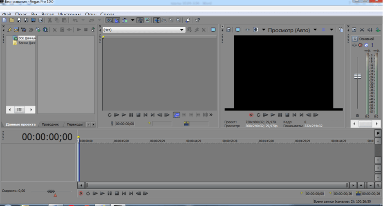
Task: Switch to the Проводник tab
Action: click(50, 124)
